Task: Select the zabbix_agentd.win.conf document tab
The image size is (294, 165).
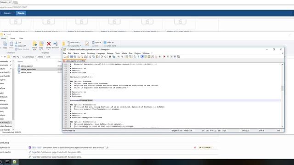Action: 74,61
